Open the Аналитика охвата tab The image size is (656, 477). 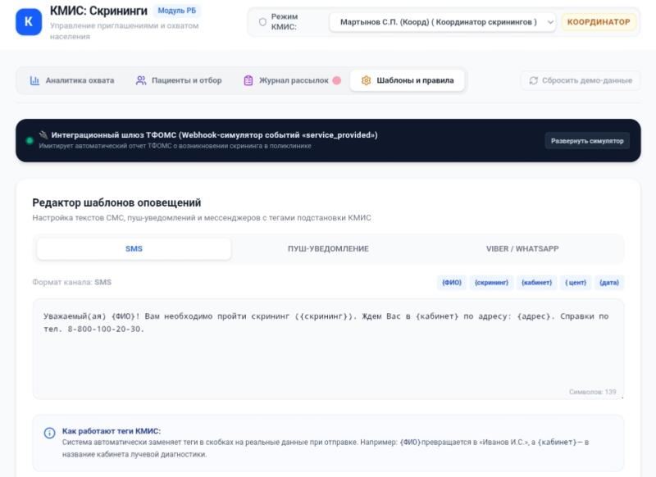[72, 80]
